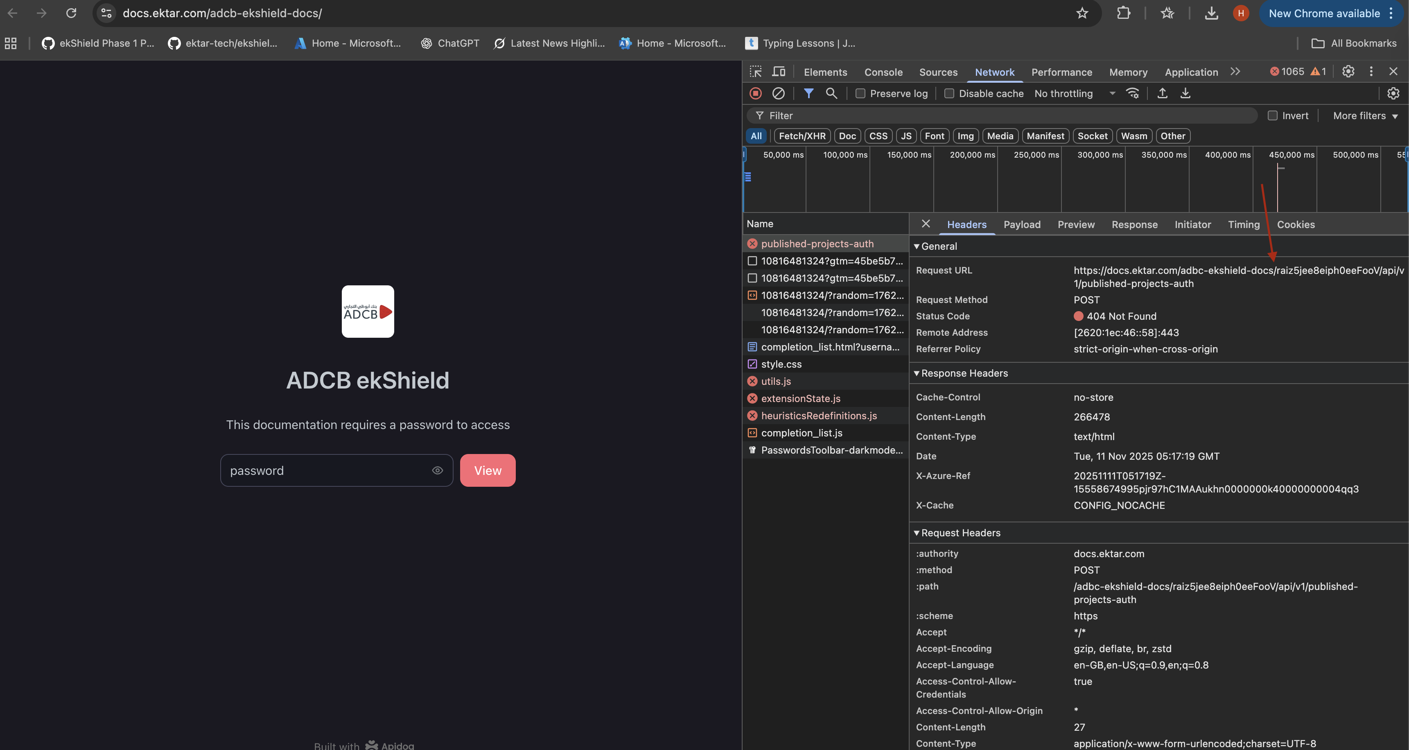The width and height of the screenshot is (1409, 750).
Task: Open DevTools settings gear icon
Action: 1348,72
